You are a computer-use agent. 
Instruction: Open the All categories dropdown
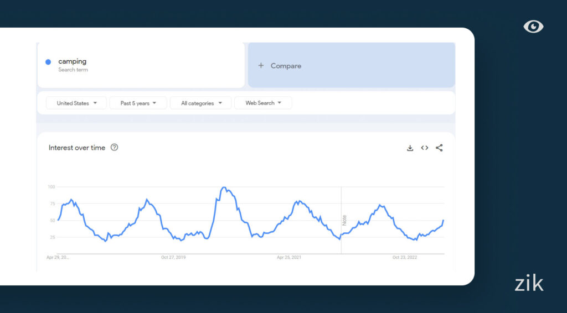[201, 103]
